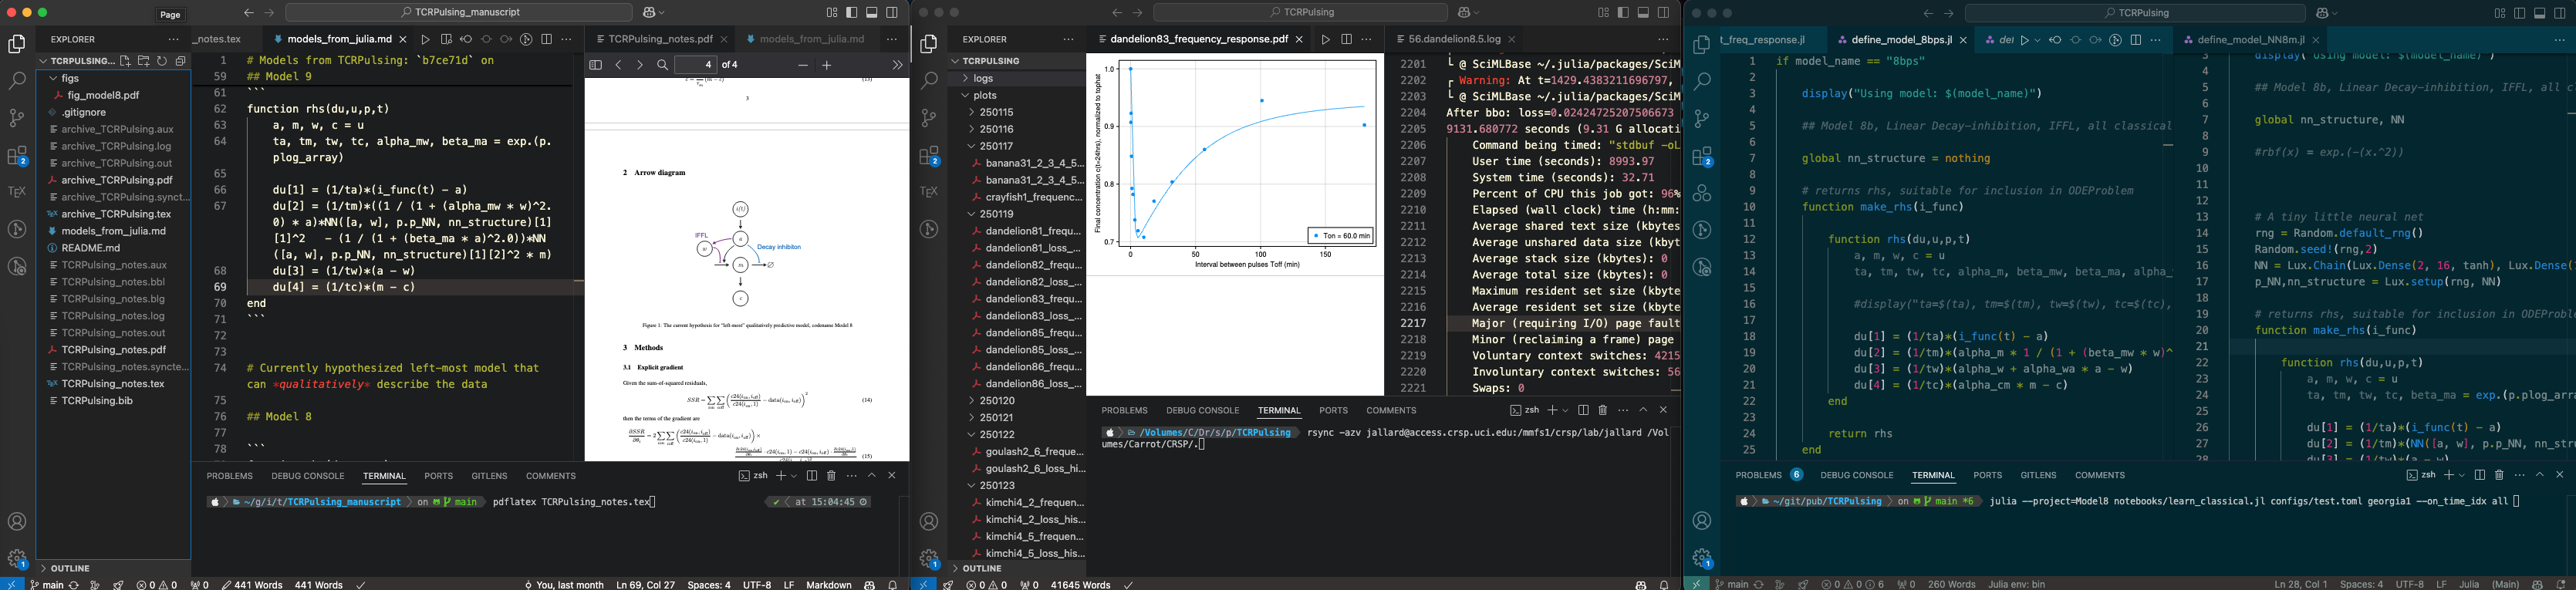Zoom in on the TCRPulsing_notes PDF
Image resolution: width=2576 pixels, height=590 pixels.
click(827, 65)
